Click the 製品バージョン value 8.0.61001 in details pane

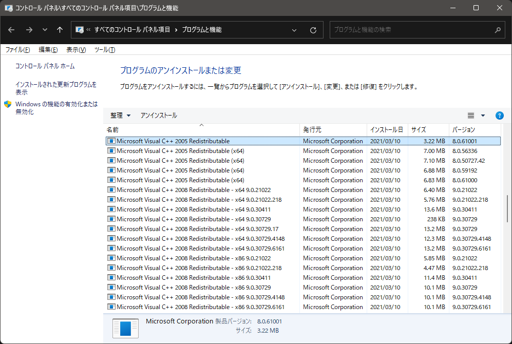270,321
